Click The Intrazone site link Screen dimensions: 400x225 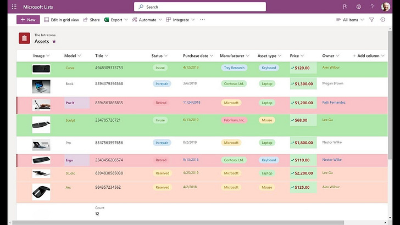pyautogui.click(x=45, y=35)
